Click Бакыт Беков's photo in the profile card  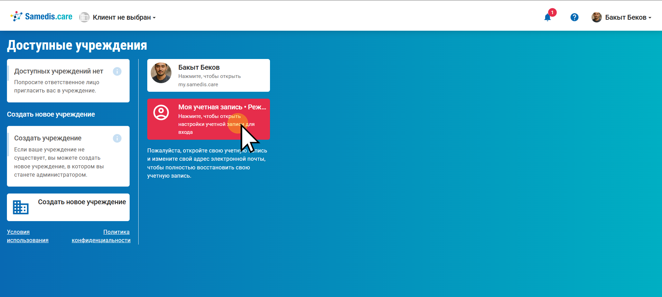coord(161,73)
